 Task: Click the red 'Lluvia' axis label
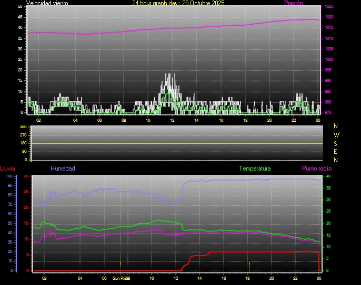pyautogui.click(x=7, y=168)
